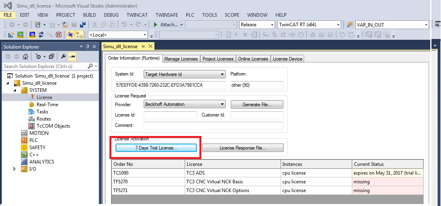Click the TwinCAT Config Mode blue icon
This screenshot has height=206, width=441.
pyautogui.click(x=32, y=35)
